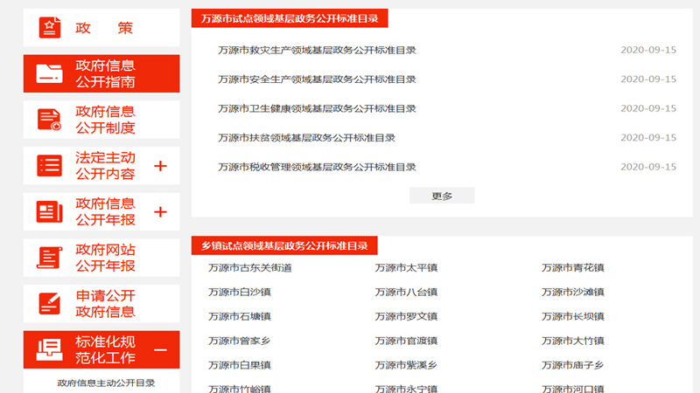Click the 更多 button
The width and height of the screenshot is (700, 393).
pyautogui.click(x=442, y=196)
